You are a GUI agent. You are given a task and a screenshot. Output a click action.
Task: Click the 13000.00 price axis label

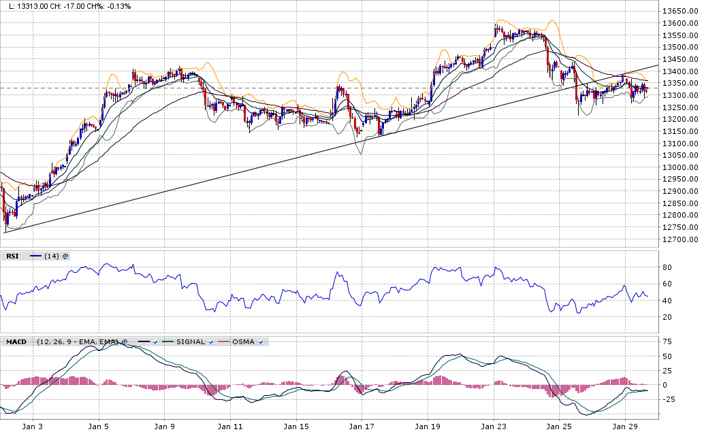pyautogui.click(x=679, y=168)
